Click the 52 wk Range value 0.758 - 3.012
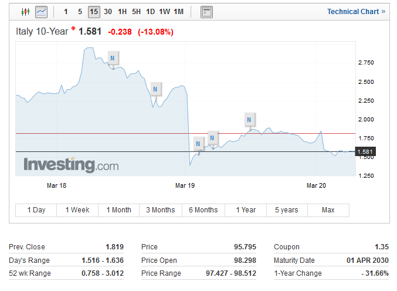This screenshot has height=291, width=397. pos(103,273)
